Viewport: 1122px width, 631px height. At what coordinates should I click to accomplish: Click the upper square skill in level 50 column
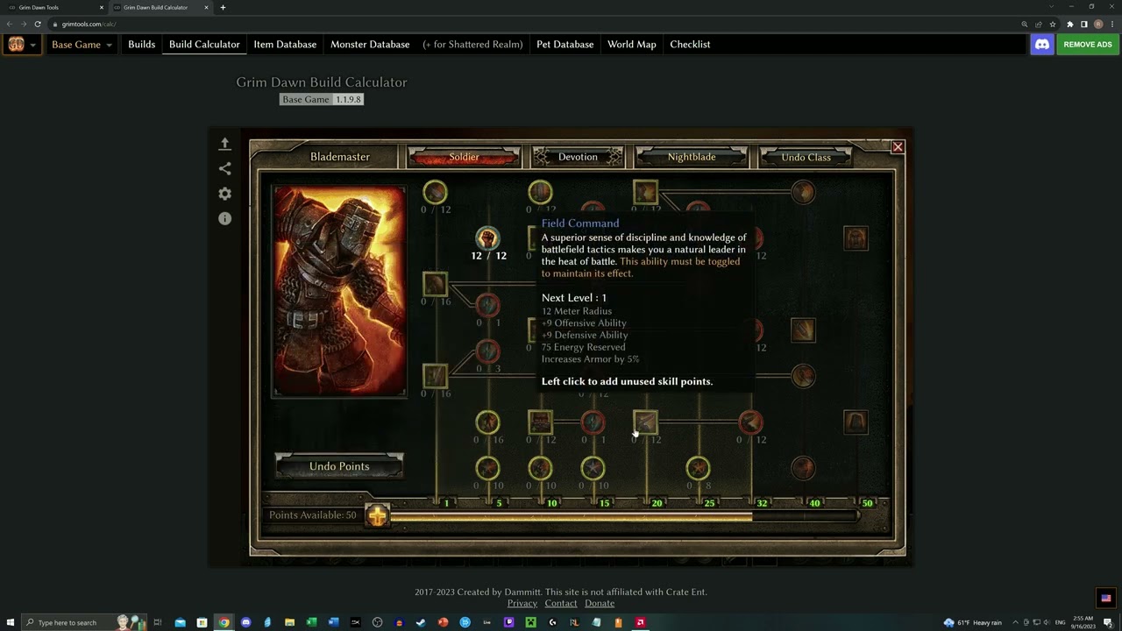click(x=856, y=238)
